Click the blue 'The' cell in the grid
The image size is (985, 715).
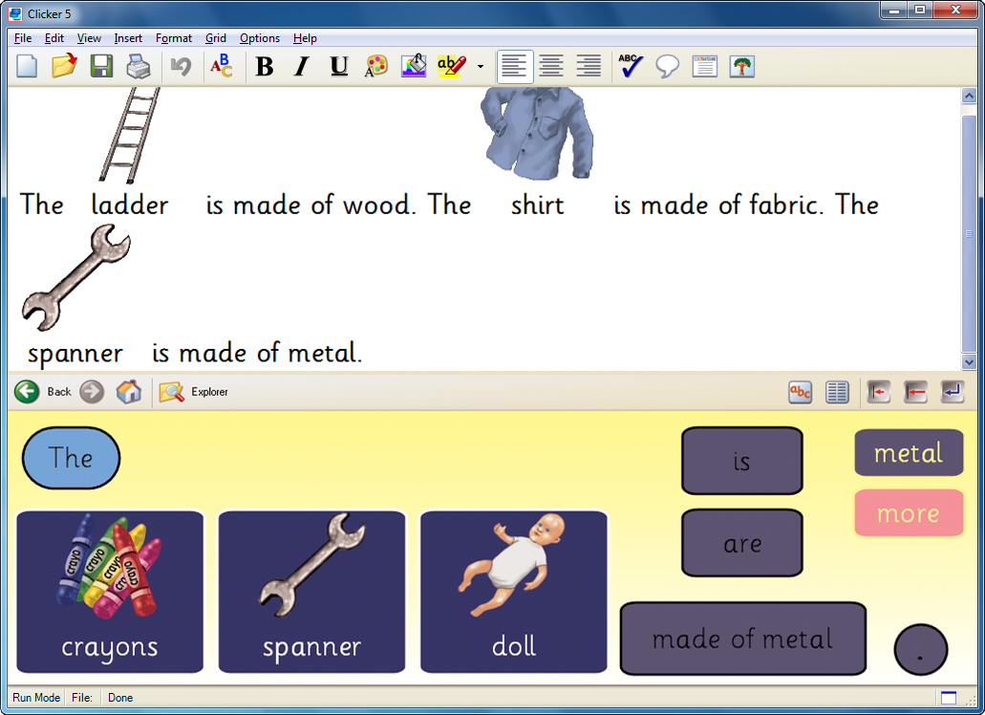[x=71, y=458]
